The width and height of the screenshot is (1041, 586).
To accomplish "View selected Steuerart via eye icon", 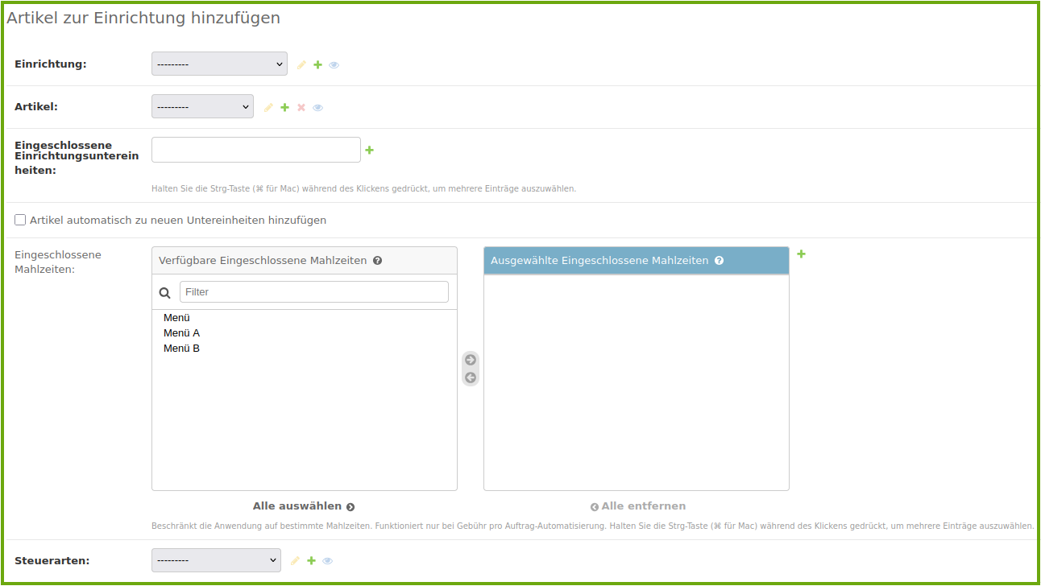I will (x=328, y=560).
